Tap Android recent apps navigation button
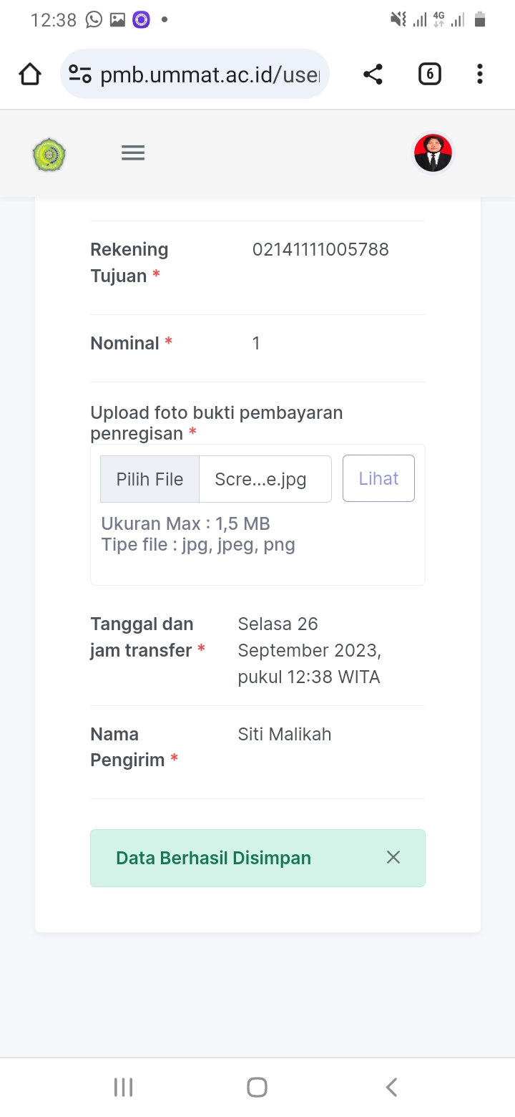The width and height of the screenshot is (515, 1117). (x=124, y=1088)
